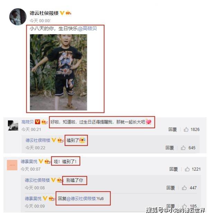Click the @德云社侯筱楼 mention in the Yuti reply
This screenshot has height=216, width=210.
point(81,198)
